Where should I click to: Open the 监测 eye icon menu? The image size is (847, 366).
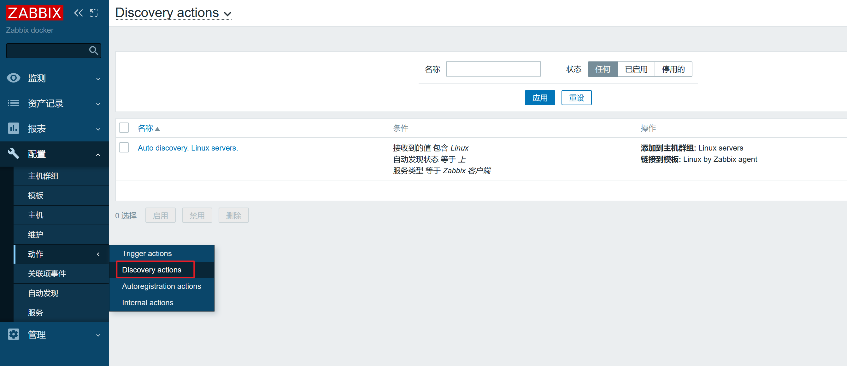pos(14,78)
